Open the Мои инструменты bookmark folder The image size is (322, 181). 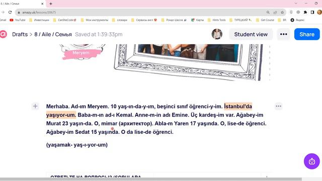(x=95, y=20)
